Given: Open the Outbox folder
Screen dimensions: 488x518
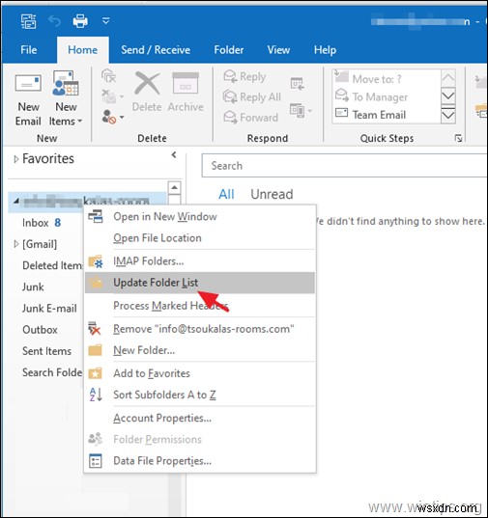Looking at the screenshot, I should pos(40,330).
